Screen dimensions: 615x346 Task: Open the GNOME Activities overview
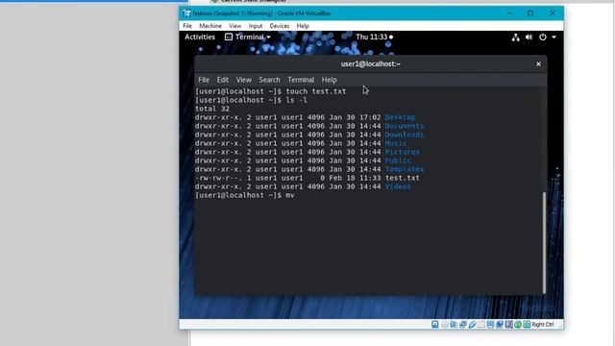pos(200,37)
